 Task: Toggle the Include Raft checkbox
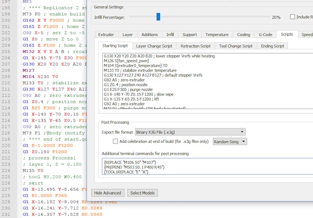(293, 17)
